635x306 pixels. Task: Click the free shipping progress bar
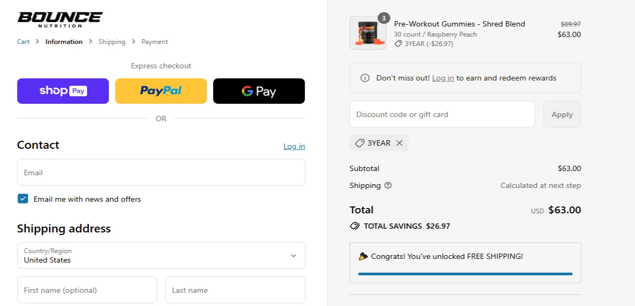(x=465, y=274)
